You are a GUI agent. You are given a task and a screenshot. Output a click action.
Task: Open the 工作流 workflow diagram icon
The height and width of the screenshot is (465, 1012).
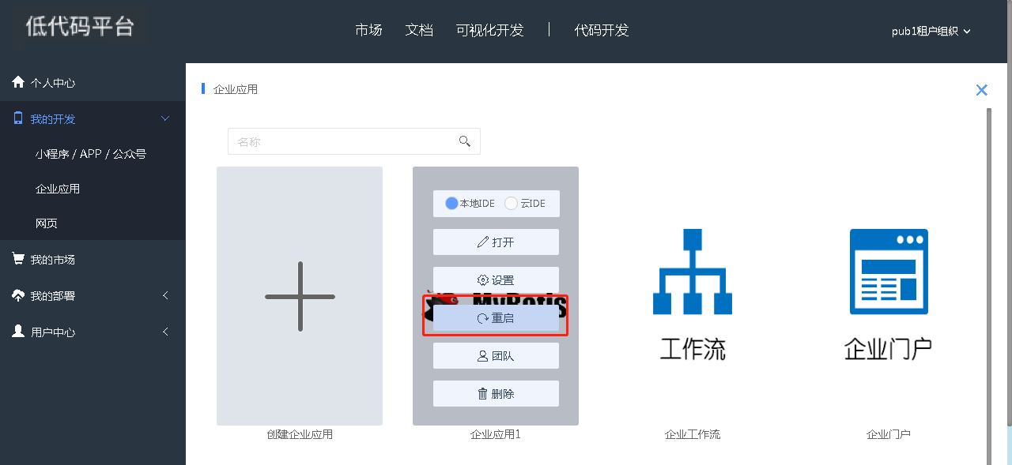click(692, 272)
